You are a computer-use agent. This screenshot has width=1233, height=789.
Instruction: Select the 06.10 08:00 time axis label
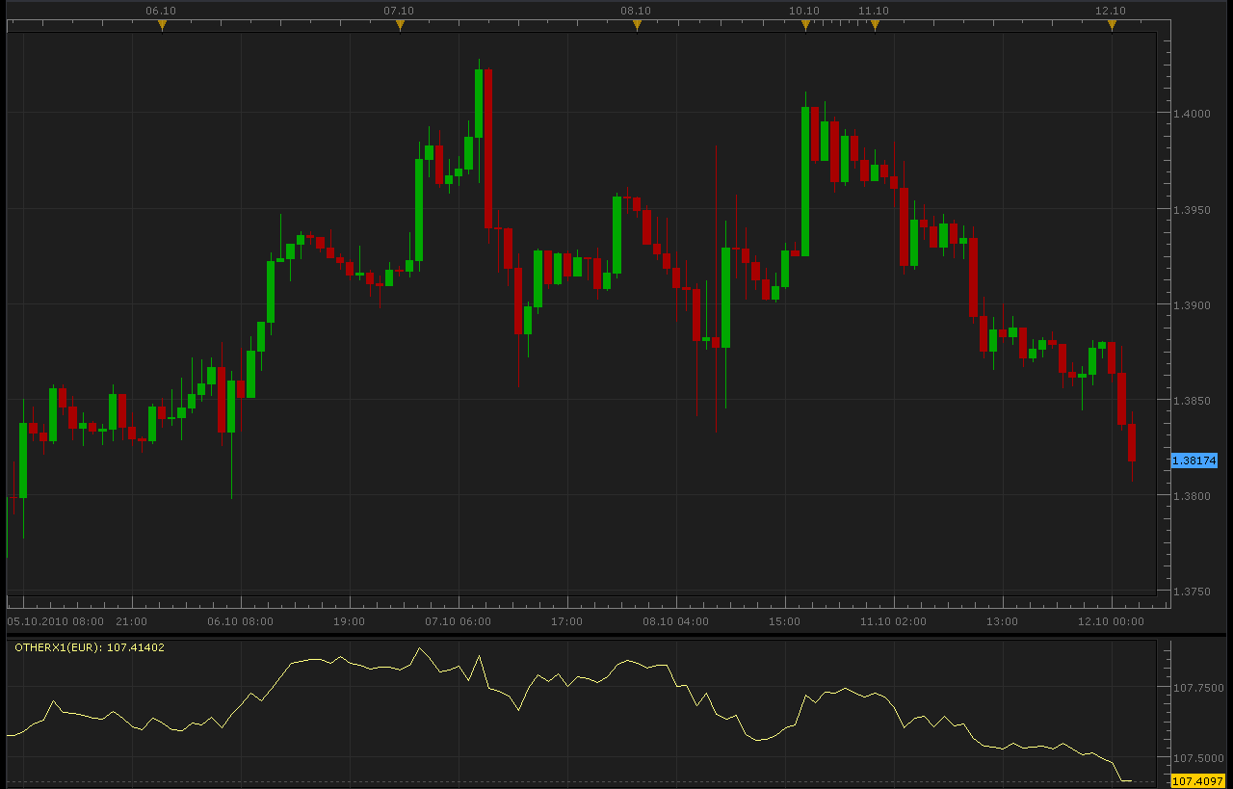point(241,621)
